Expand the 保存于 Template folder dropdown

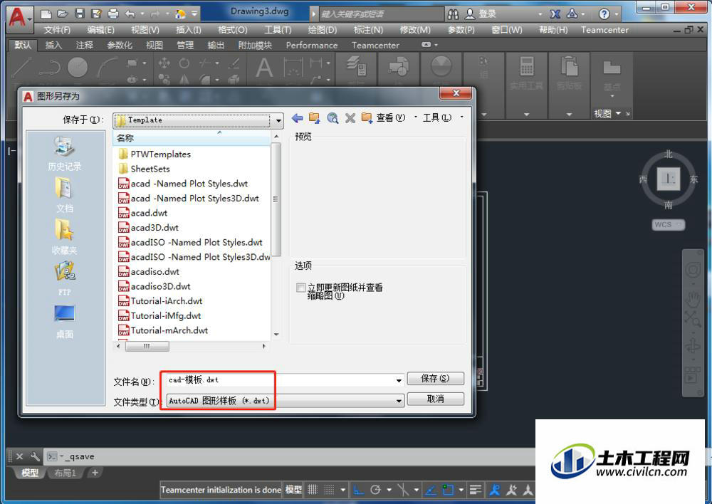click(278, 121)
